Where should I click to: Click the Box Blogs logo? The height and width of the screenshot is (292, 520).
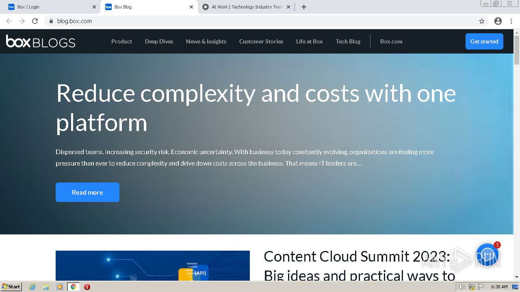41,41
